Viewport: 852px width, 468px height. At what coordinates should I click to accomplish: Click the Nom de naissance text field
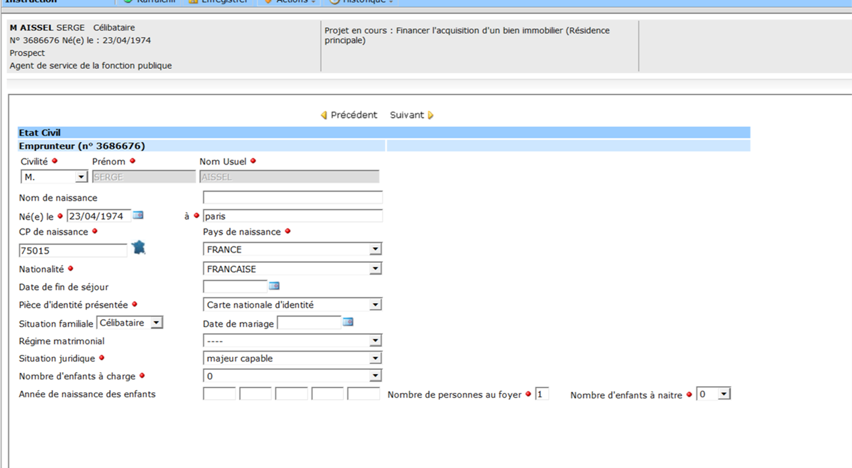pos(292,198)
